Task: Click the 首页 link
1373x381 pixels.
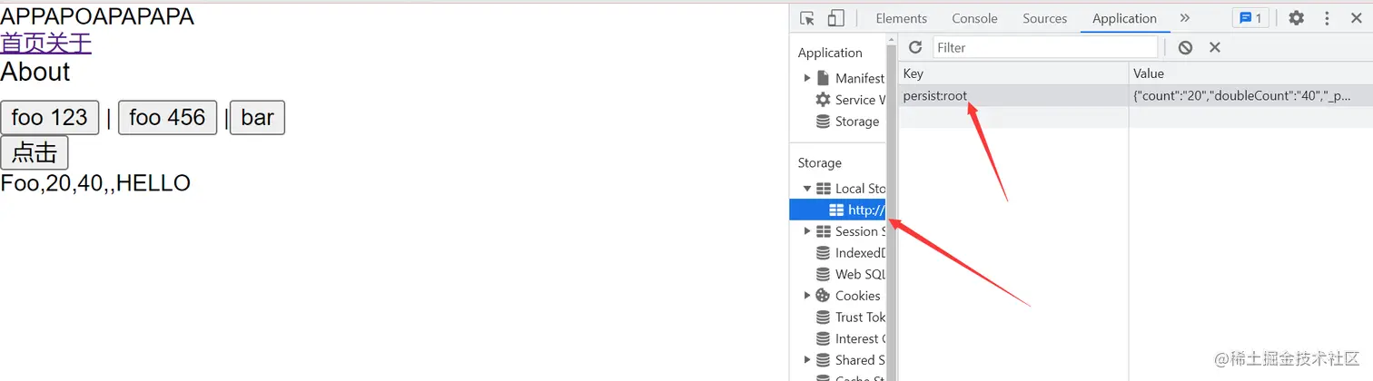Action: coord(23,43)
